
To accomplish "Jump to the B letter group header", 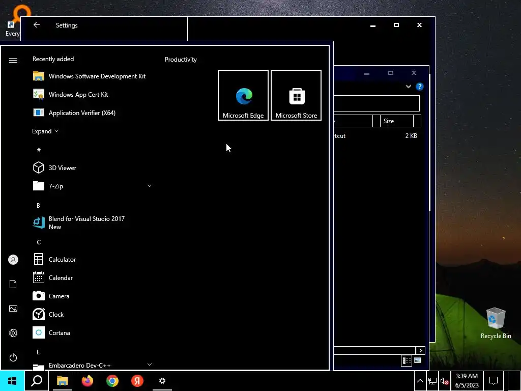I will pyautogui.click(x=38, y=206).
